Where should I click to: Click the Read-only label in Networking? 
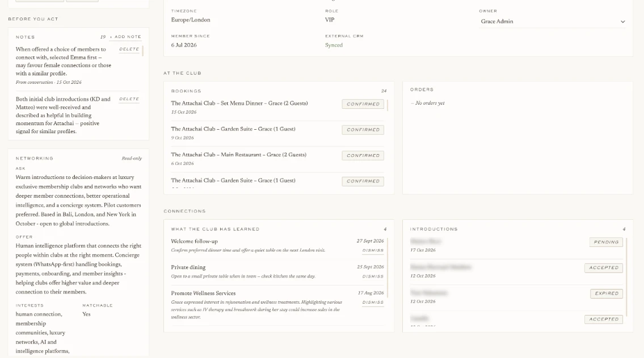[132, 158]
